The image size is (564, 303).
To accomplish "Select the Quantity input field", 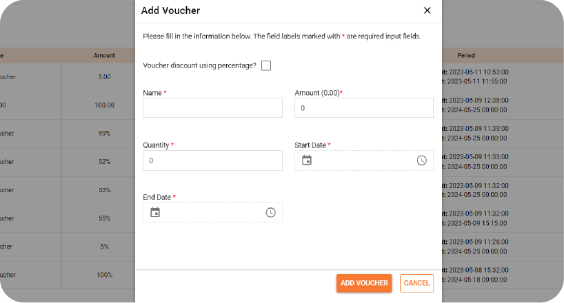I will [212, 160].
